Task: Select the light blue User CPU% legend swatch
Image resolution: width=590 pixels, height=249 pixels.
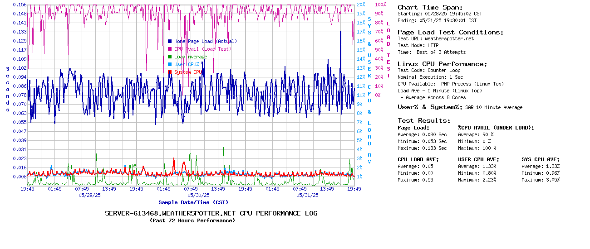Action: tap(170, 64)
